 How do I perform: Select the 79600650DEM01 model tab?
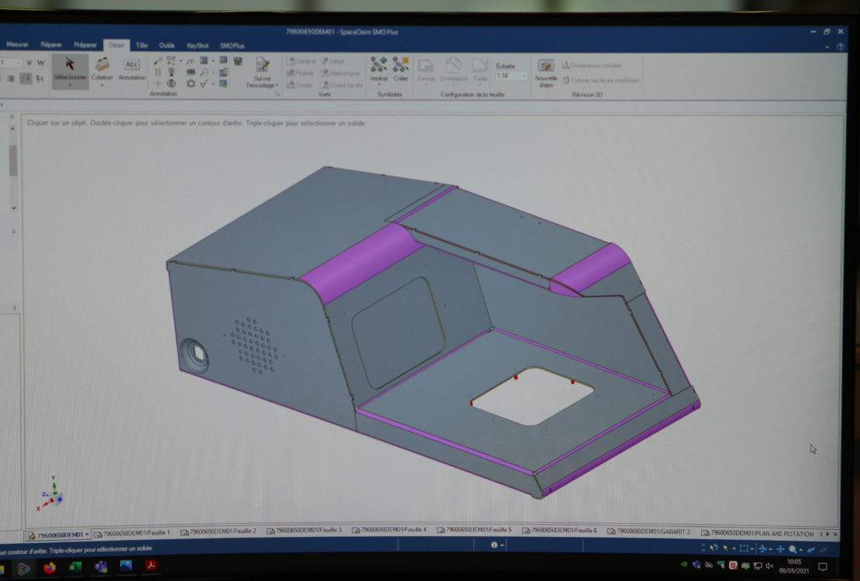(x=58, y=535)
